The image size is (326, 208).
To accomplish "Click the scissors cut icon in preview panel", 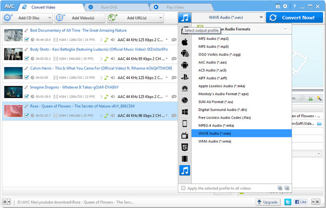I will (x=311, y=99).
